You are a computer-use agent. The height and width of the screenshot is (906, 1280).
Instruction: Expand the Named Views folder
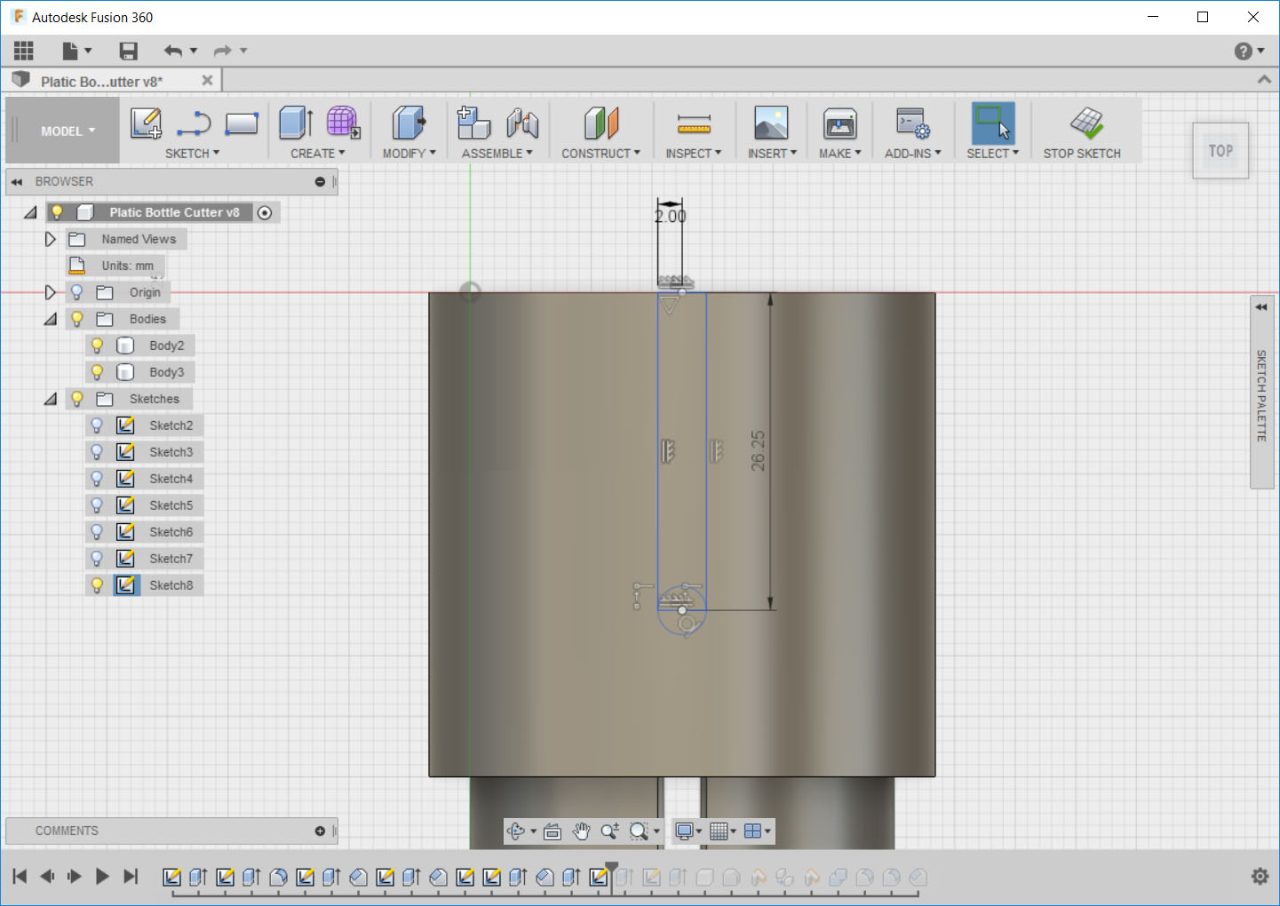pos(50,238)
